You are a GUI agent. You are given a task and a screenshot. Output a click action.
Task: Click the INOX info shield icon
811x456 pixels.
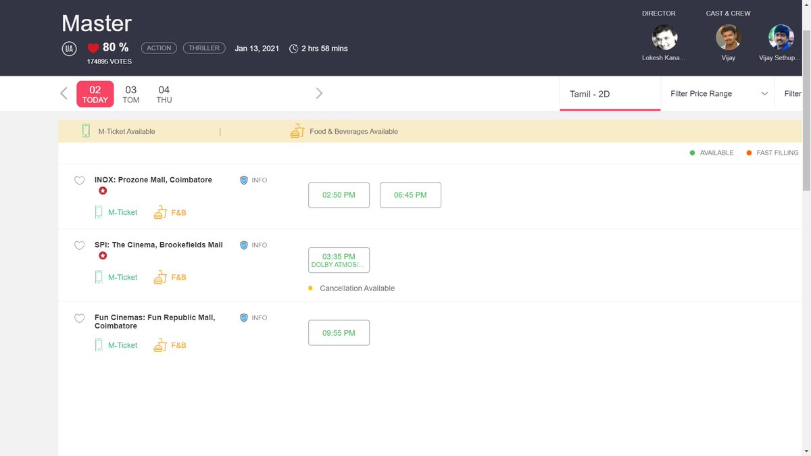pos(244,180)
